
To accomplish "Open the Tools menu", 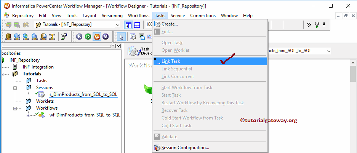I will point(72,16).
